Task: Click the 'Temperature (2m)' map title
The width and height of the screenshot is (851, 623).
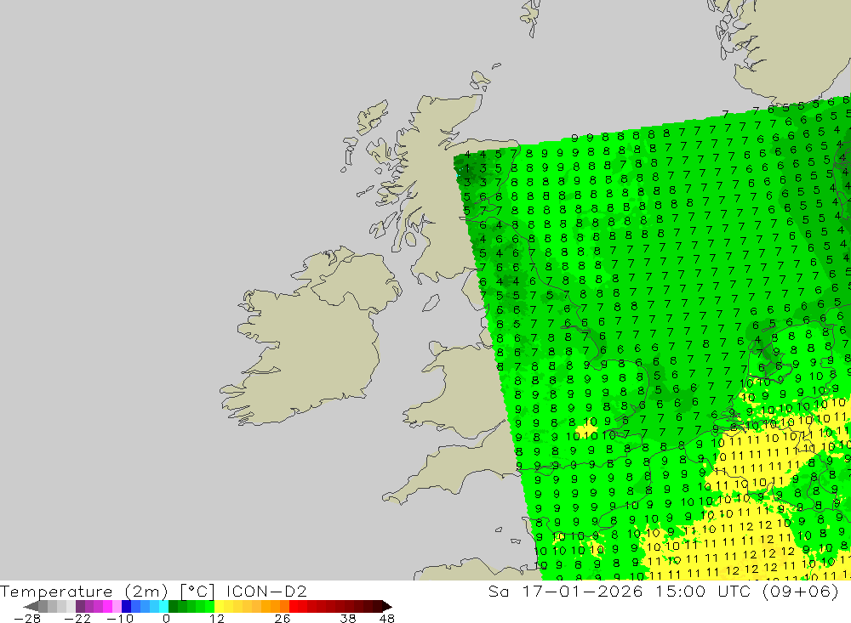Action: coord(83,591)
